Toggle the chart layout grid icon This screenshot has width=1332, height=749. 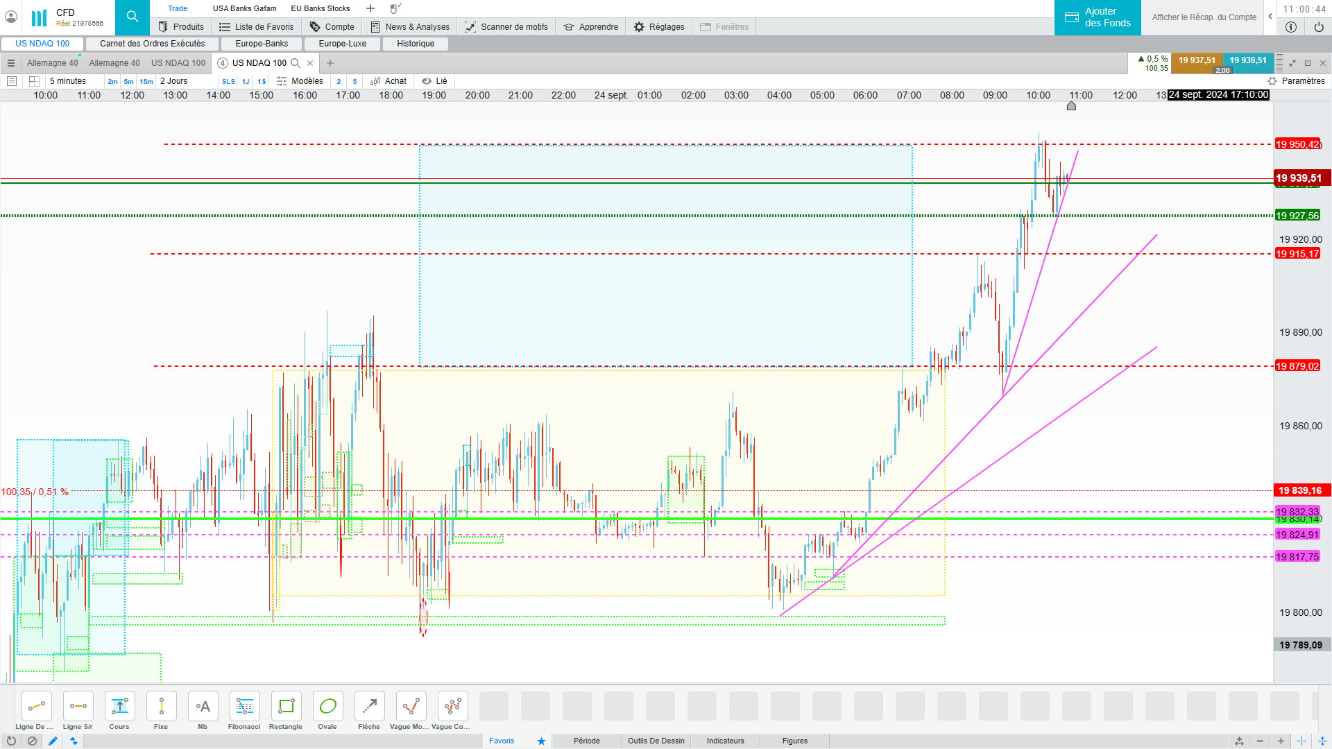coord(34,81)
